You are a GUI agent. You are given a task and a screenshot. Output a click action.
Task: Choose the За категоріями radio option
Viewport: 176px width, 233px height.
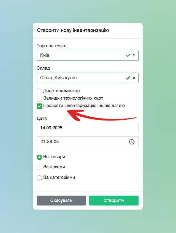(x=39, y=178)
